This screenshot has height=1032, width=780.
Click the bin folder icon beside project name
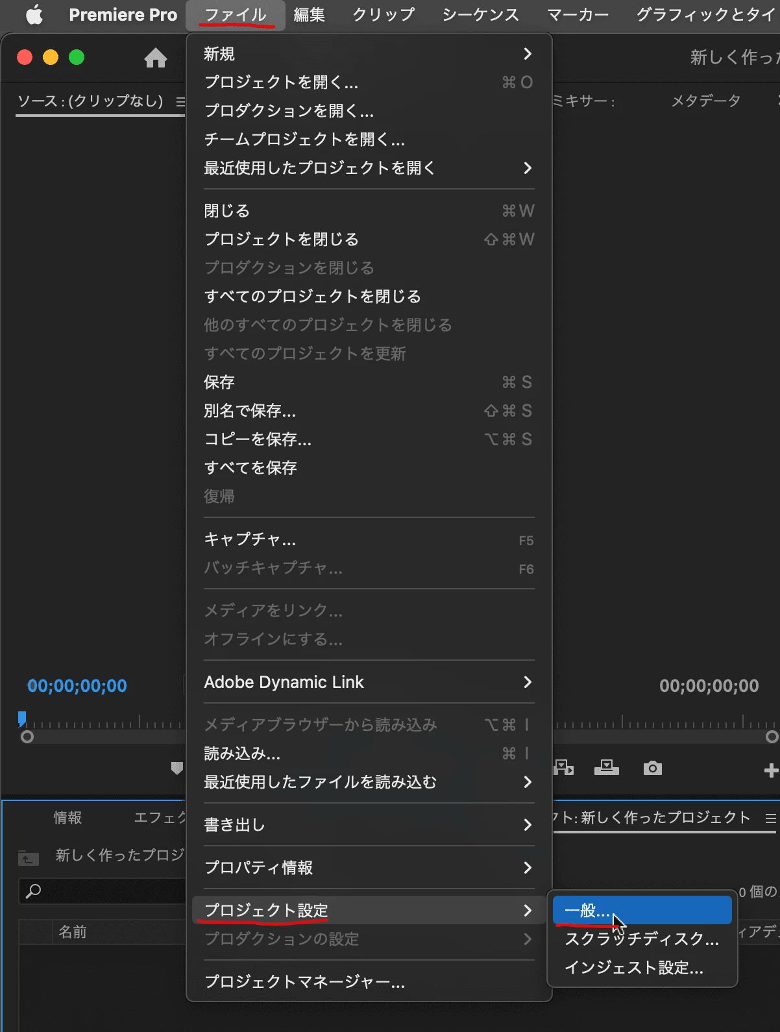pyautogui.click(x=29, y=858)
